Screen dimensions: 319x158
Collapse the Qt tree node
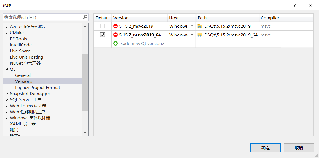tap(7, 69)
